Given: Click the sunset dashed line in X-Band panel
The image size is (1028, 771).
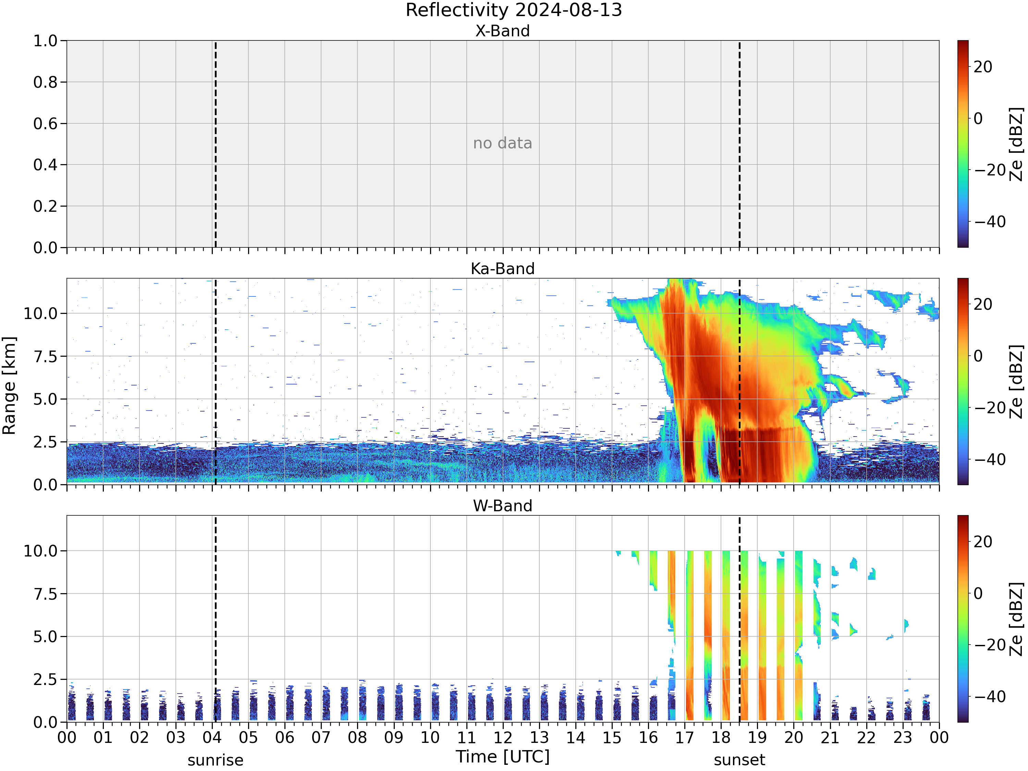Looking at the screenshot, I should (739, 144).
